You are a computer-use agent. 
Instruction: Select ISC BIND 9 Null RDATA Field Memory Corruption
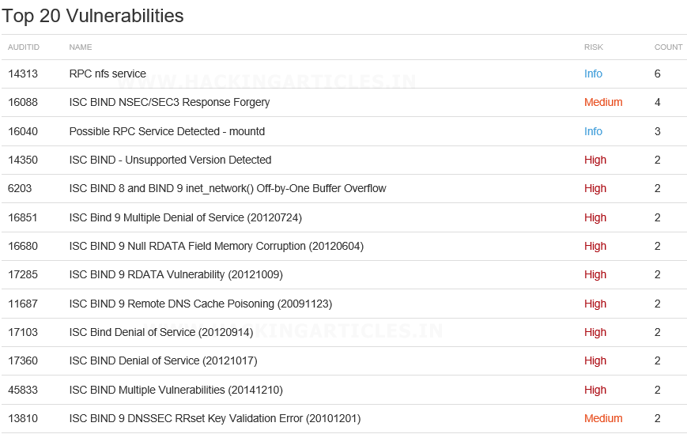[x=217, y=246]
